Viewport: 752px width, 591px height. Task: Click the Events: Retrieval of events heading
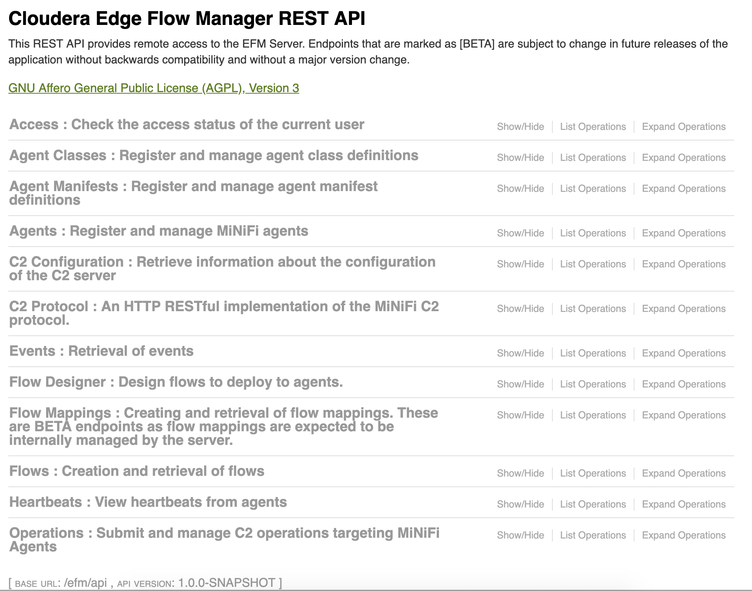(x=101, y=351)
